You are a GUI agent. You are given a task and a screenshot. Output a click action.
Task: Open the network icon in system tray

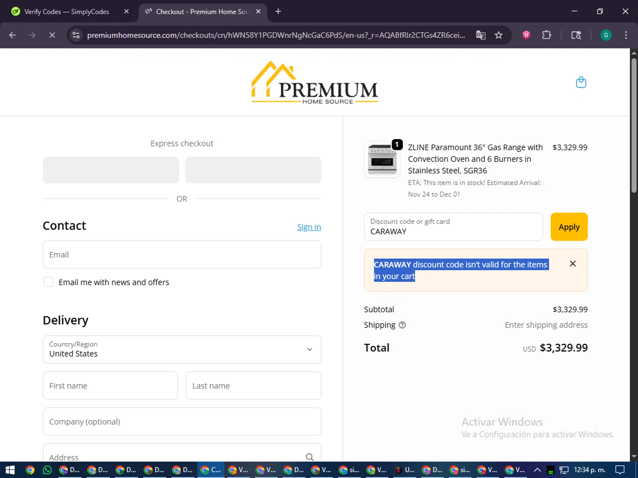(564, 470)
